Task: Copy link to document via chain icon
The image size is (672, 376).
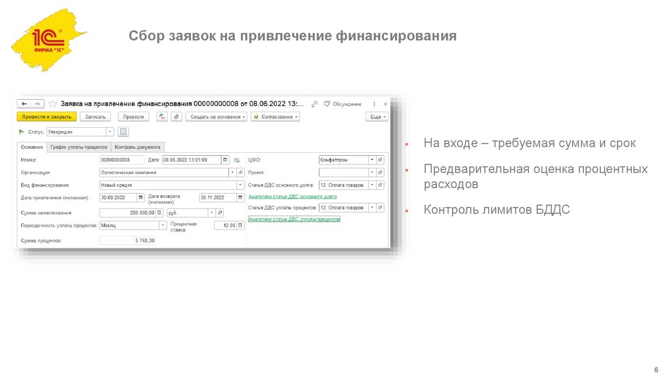Action: 314,104
